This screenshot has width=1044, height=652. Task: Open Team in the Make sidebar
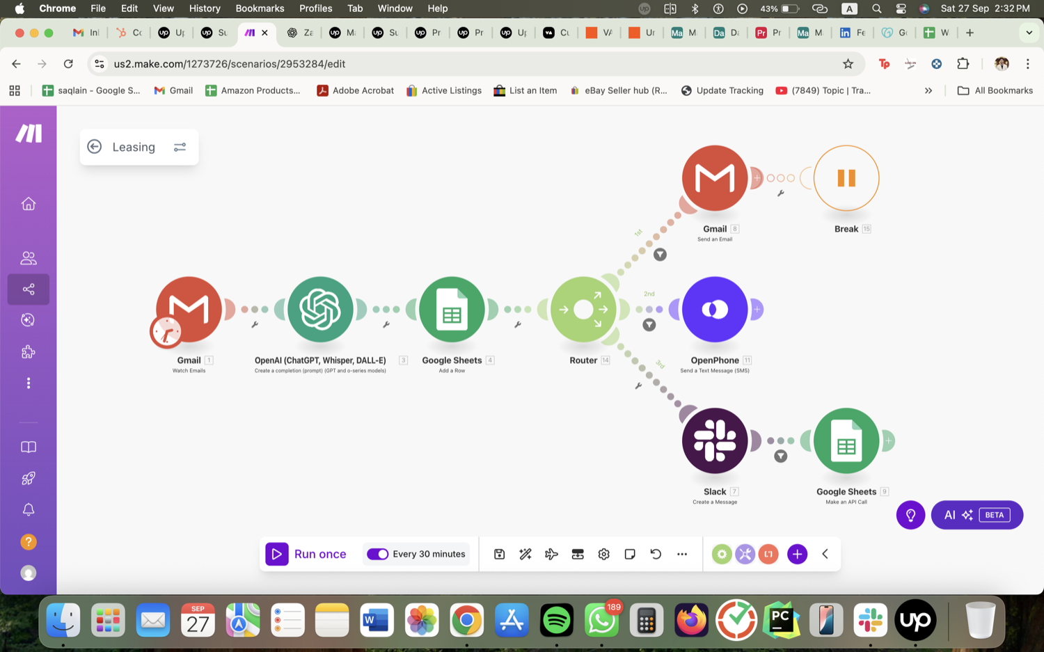pyautogui.click(x=29, y=258)
